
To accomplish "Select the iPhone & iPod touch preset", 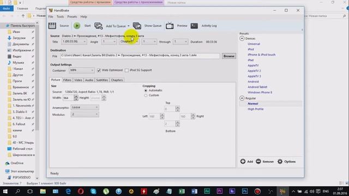I will pos(262,54).
